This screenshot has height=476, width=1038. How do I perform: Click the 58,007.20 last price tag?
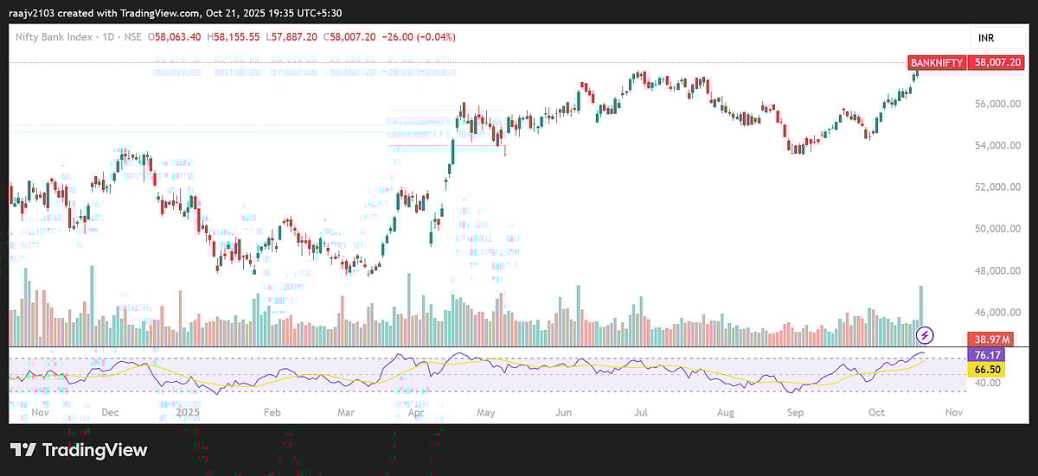(x=999, y=63)
